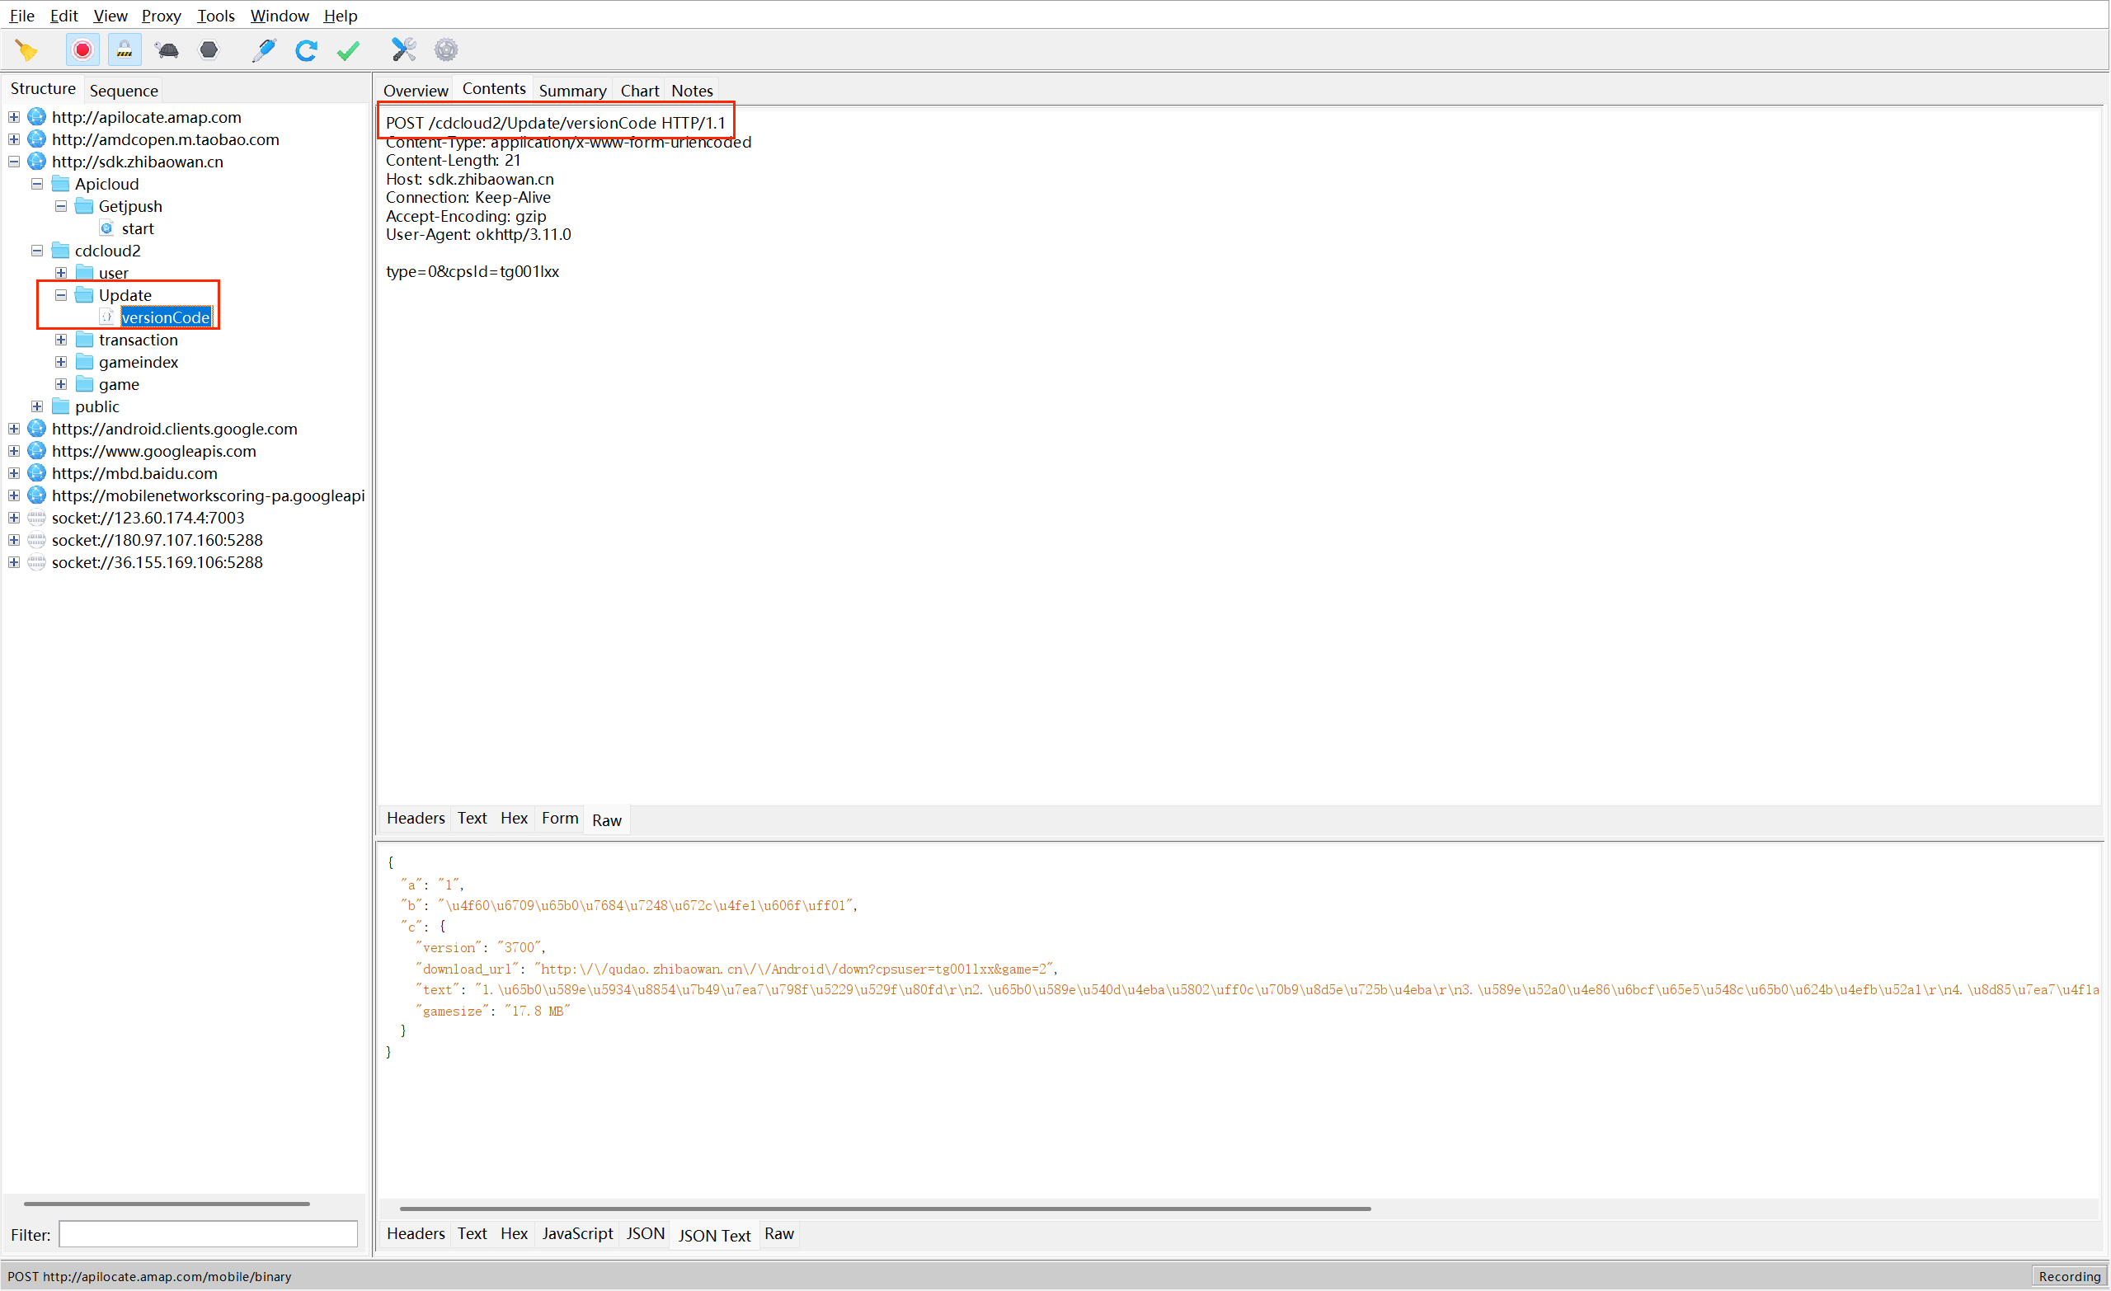Open Settings gear icon in toolbar
This screenshot has height=1291, width=2111.
[445, 50]
